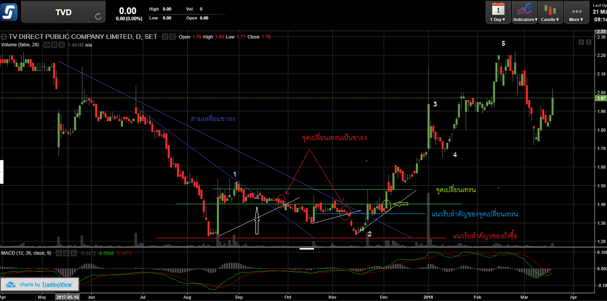The width and height of the screenshot is (607, 301).
Task: Toggle visibility of MACD indicator
Action: (59, 253)
